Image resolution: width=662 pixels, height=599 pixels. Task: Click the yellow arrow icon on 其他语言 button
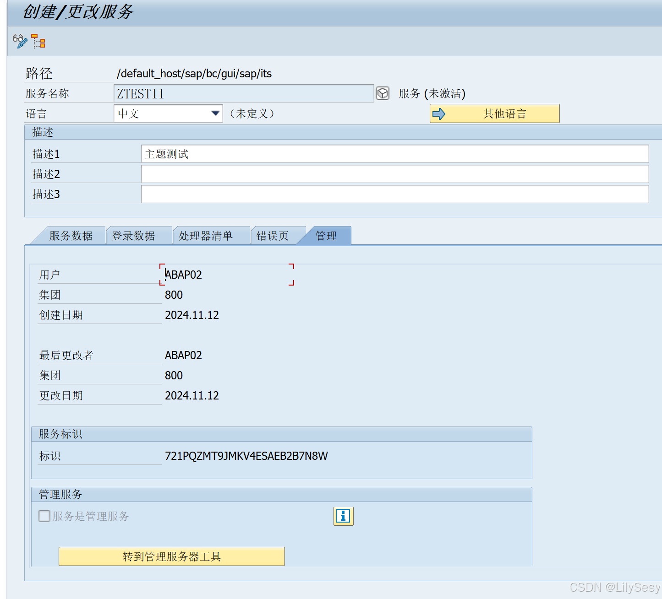click(438, 113)
